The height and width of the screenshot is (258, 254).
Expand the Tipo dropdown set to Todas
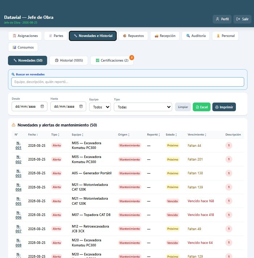(x=143, y=107)
